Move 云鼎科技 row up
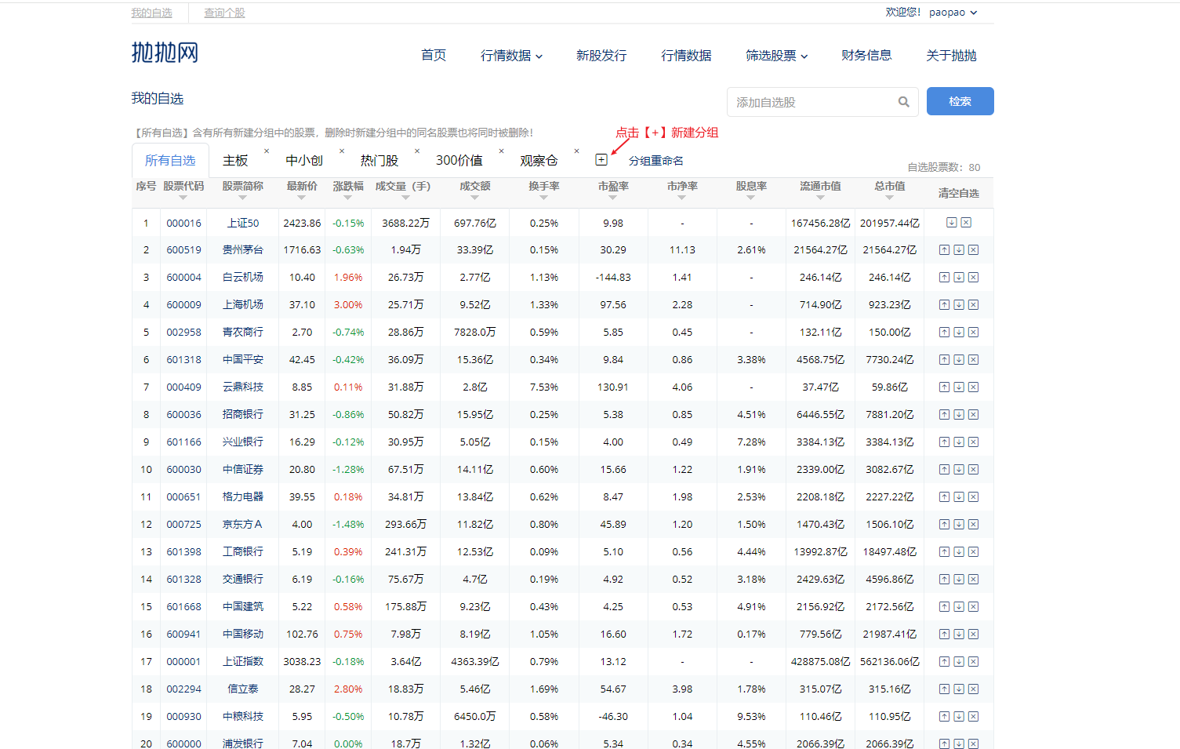Image resolution: width=1180 pixels, height=749 pixels. point(944,387)
